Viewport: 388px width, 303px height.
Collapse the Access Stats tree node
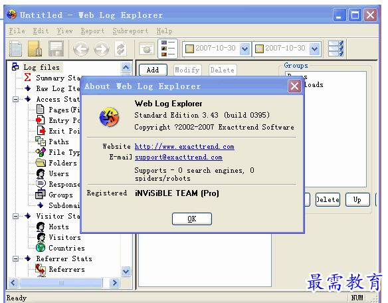tap(15, 99)
